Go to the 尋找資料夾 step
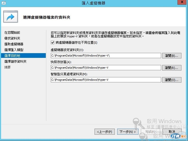This screenshot has height=141, width=188. point(12,38)
